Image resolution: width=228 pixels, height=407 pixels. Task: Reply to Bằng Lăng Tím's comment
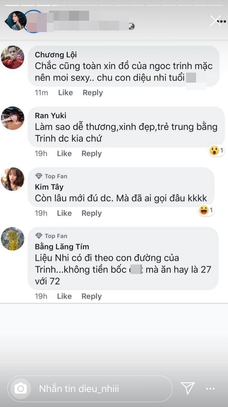[92, 296]
